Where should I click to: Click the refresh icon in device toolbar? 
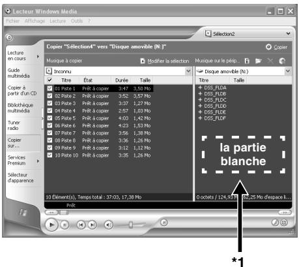(282, 61)
